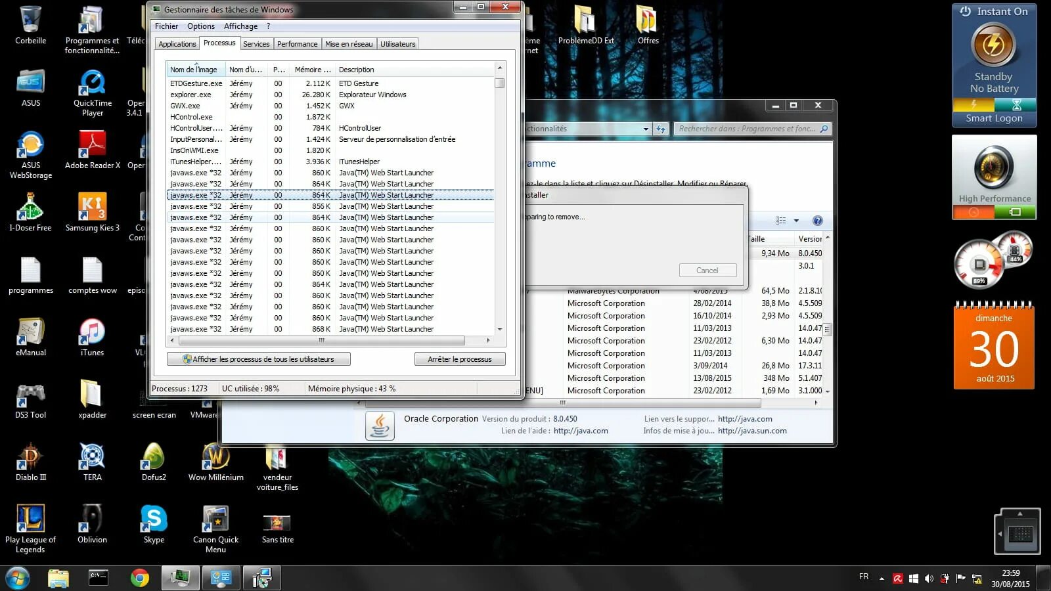This screenshot has width=1051, height=591.
Task: Launch Diablo III shortcut
Action: 30,462
